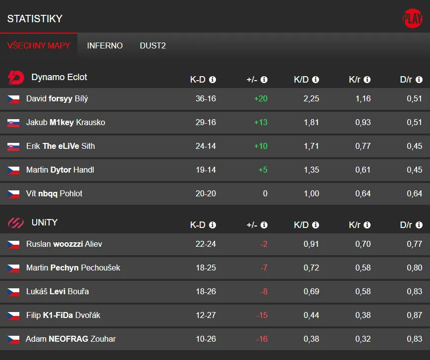Click the Dynamo Eclot team logo

[x=15, y=77]
